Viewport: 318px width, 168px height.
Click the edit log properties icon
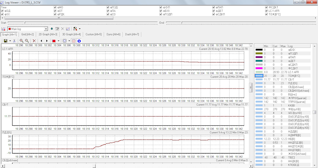pos(57,29)
